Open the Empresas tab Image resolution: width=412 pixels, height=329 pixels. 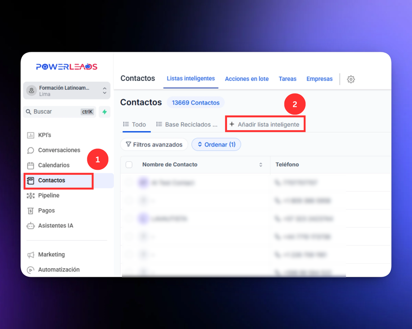pyautogui.click(x=319, y=79)
